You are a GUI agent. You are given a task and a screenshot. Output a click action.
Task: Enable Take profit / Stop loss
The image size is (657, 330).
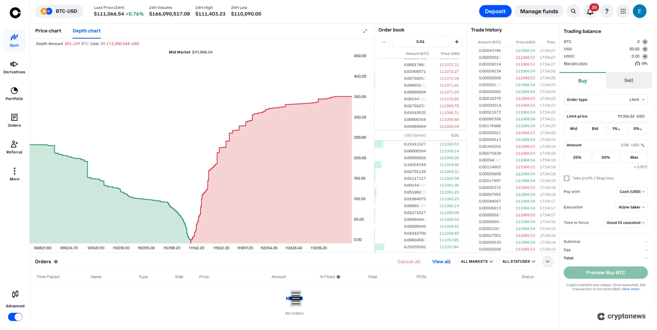coord(567,178)
